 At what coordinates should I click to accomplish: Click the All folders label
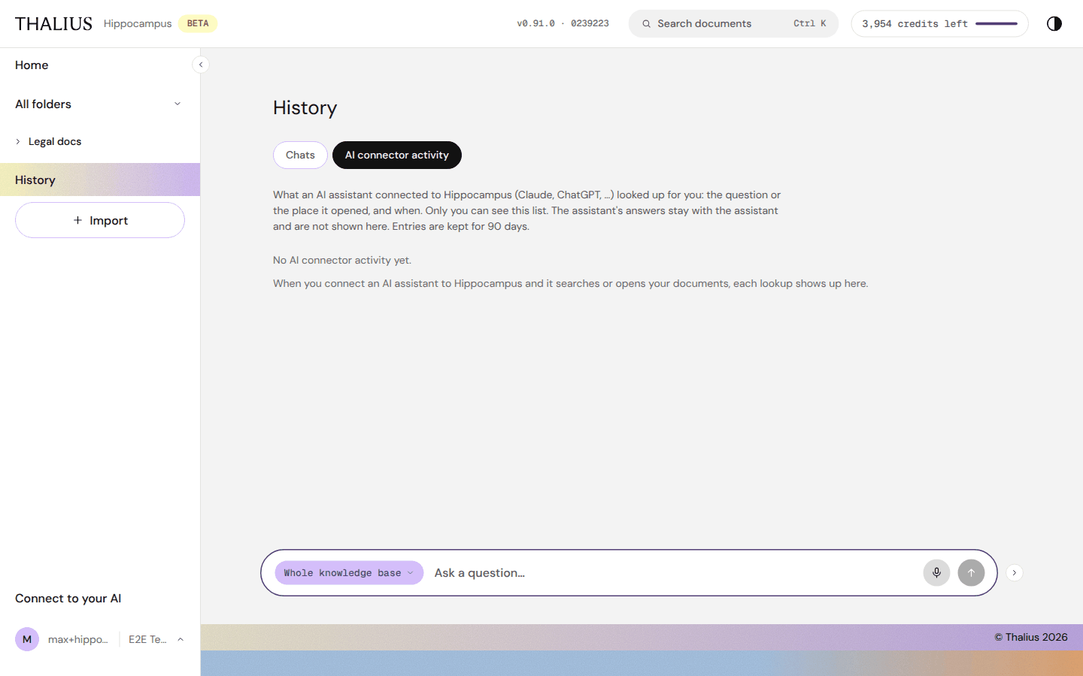[43, 104]
